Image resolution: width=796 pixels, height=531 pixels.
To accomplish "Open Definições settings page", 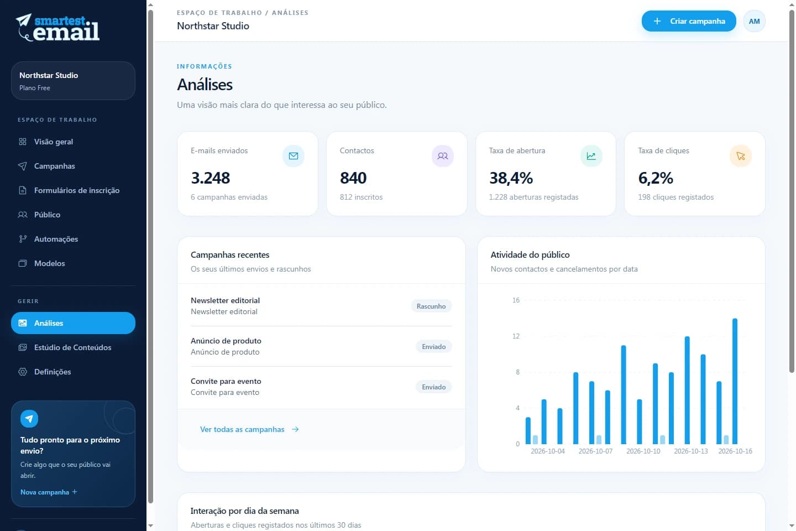I will click(73, 372).
